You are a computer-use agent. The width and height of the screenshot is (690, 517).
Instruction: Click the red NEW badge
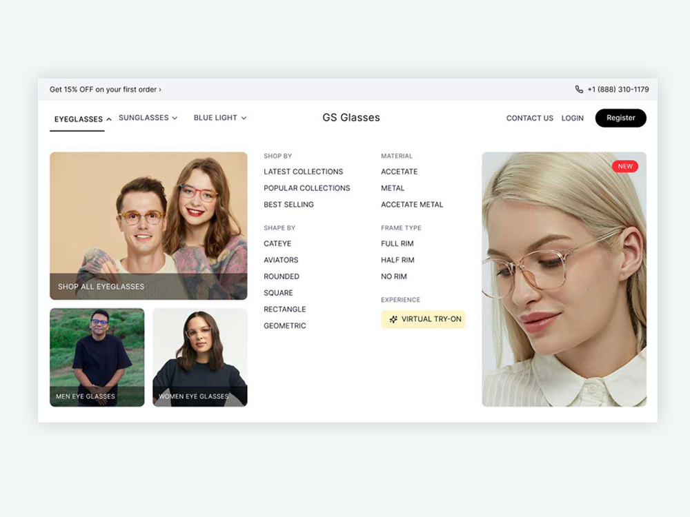pos(625,166)
